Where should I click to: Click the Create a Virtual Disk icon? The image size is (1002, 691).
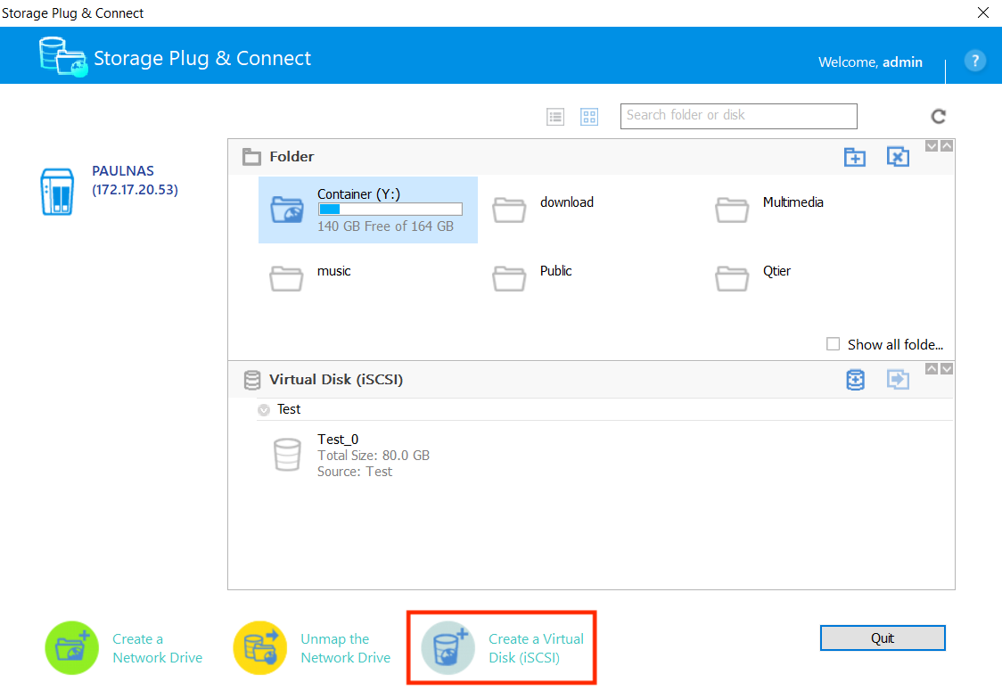[448, 647]
